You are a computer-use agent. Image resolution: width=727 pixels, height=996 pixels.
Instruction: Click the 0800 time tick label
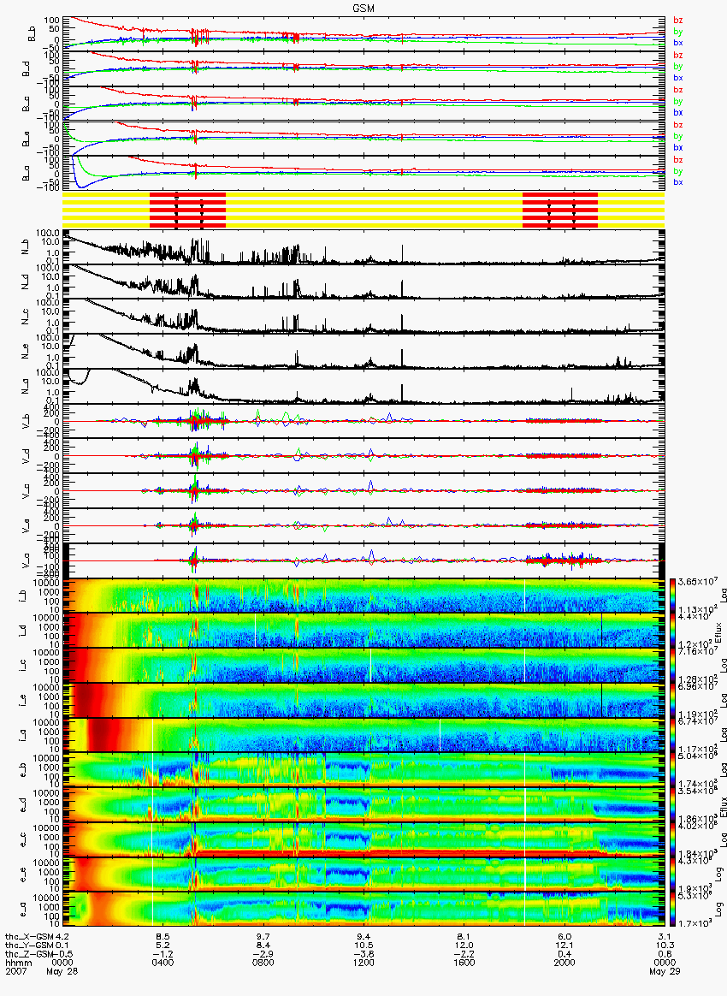(x=263, y=963)
